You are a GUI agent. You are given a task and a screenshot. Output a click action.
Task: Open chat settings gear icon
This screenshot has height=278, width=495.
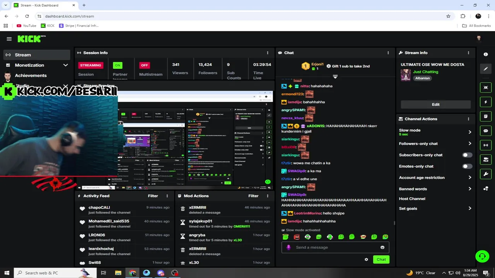366,259
